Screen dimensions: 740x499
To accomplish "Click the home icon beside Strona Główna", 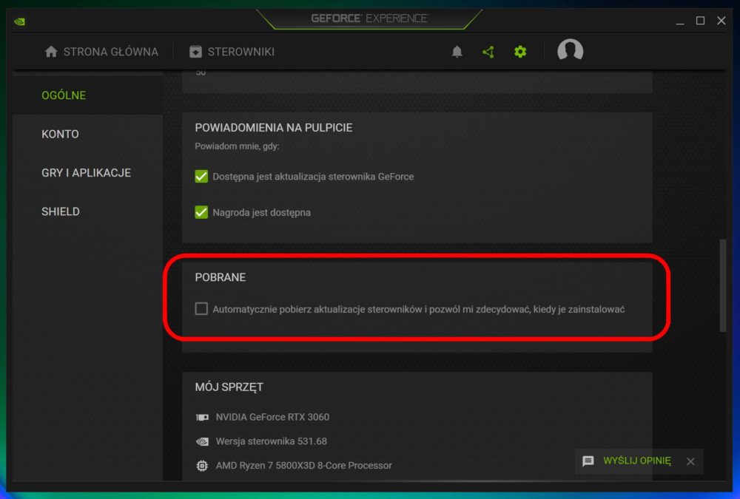I will click(51, 52).
